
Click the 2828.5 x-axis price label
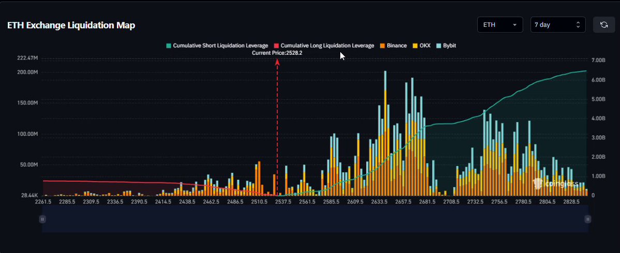571,202
